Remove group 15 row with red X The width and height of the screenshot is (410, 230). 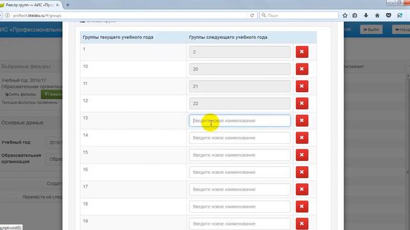pos(302,155)
